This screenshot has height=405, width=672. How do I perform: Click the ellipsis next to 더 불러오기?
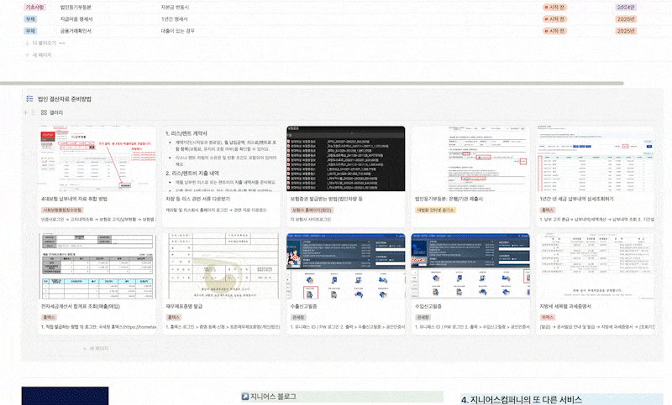pos(62,42)
